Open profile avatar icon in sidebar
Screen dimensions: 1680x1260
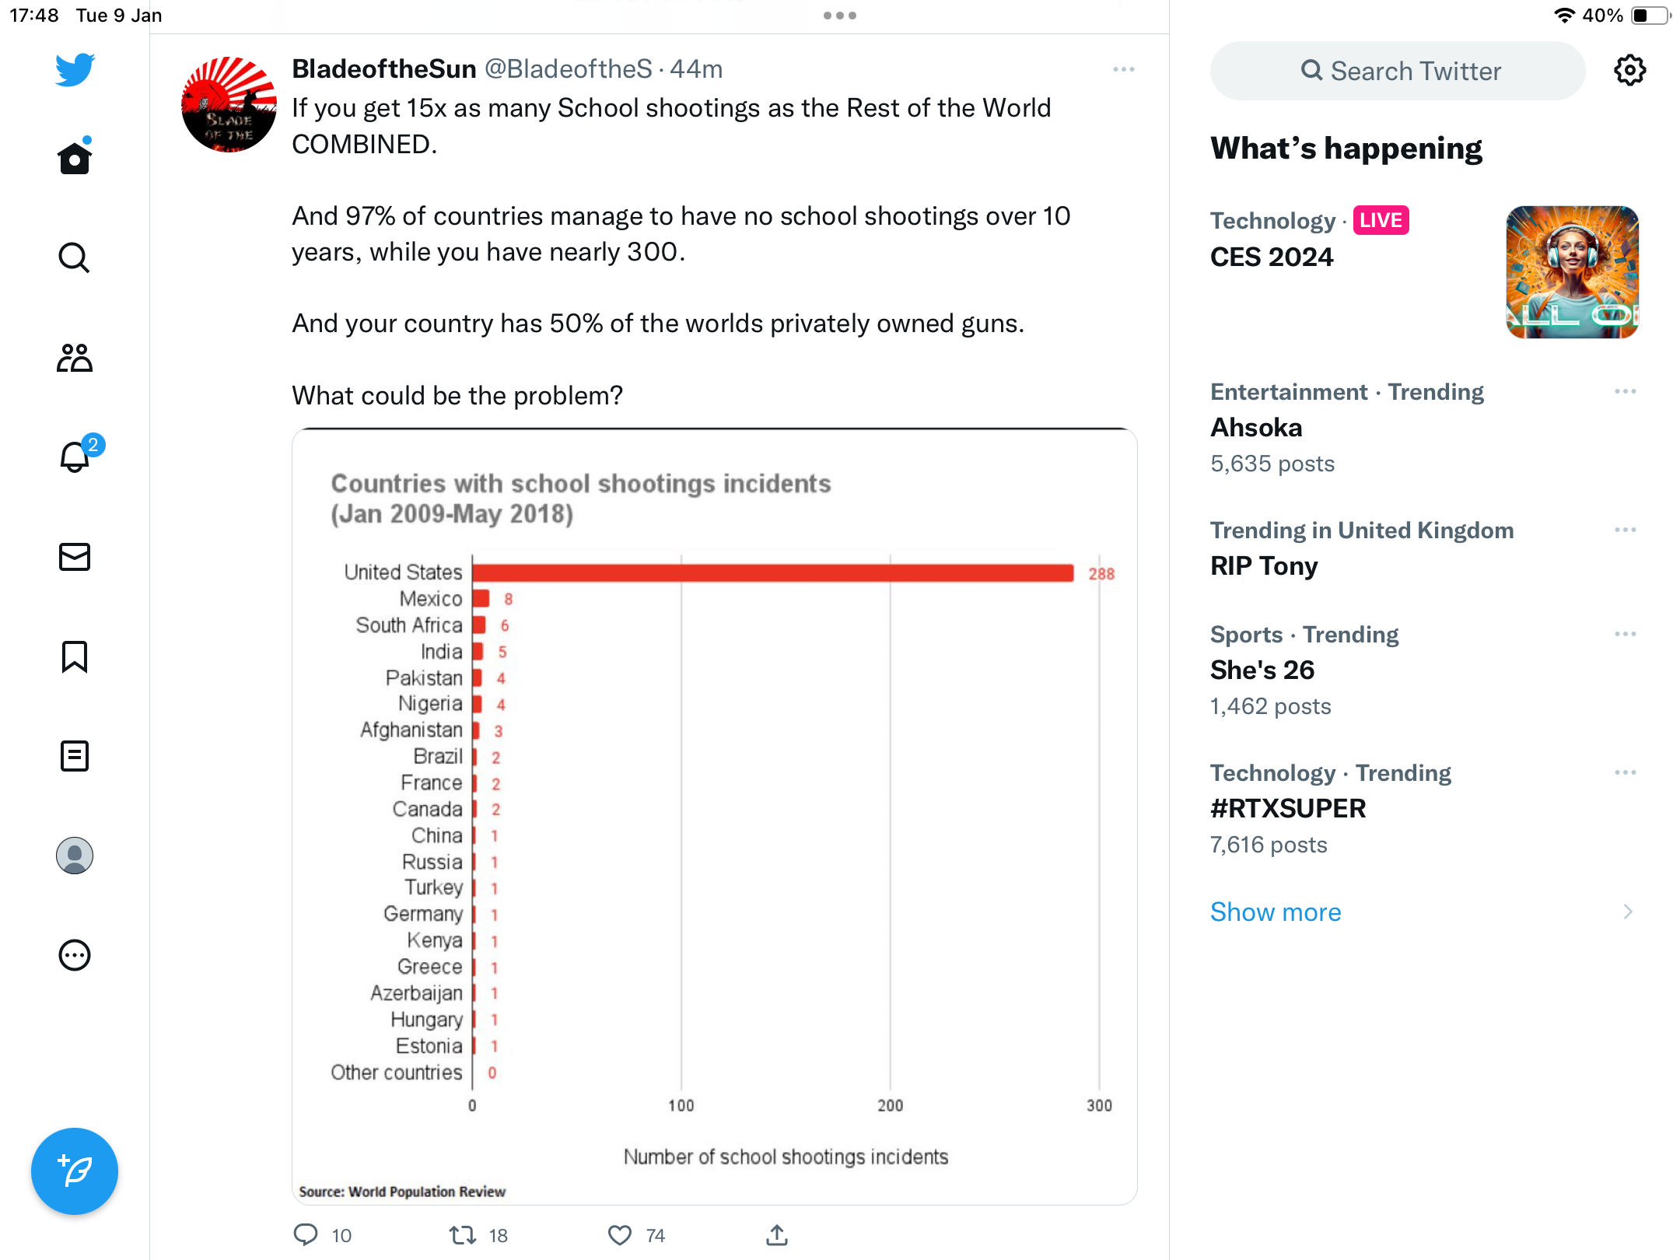pyautogui.click(x=75, y=856)
